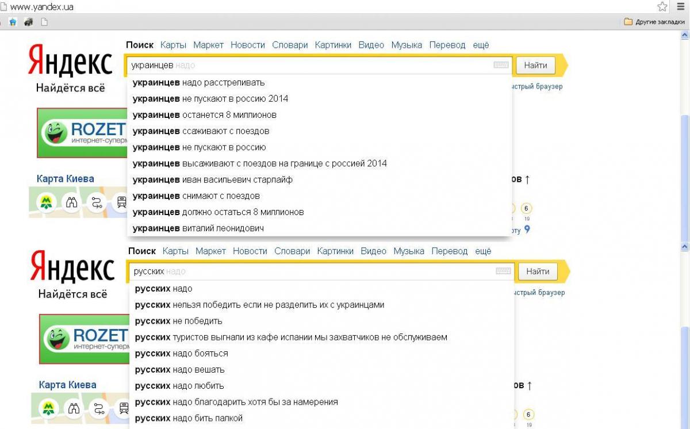Select suggestion 'русских надо бояться'

tap(322, 353)
